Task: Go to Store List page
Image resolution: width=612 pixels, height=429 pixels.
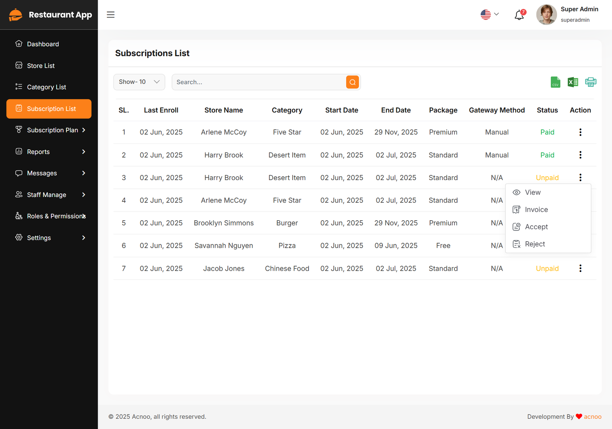Action: pyautogui.click(x=41, y=66)
